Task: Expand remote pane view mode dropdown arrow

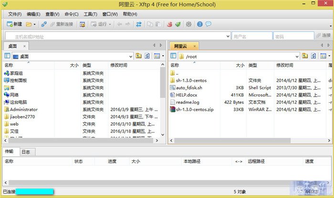Action: point(329,56)
